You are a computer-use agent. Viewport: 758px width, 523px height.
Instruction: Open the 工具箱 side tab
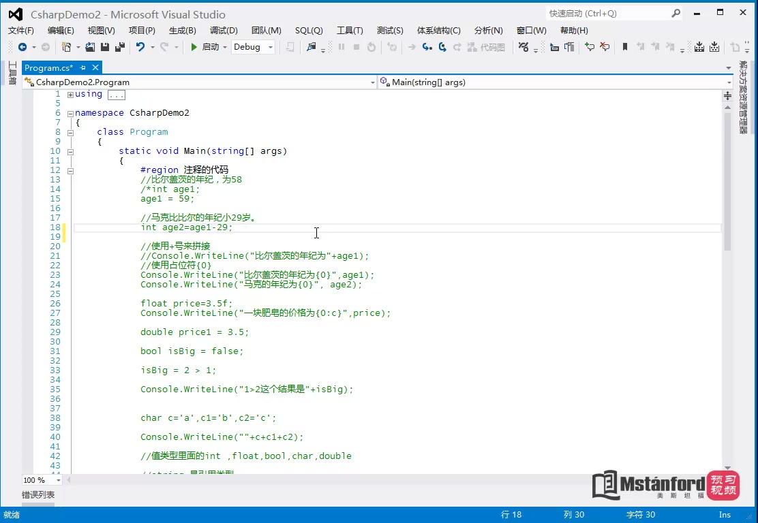(12, 74)
